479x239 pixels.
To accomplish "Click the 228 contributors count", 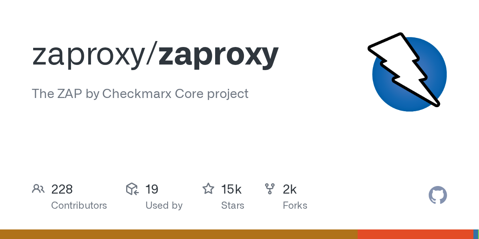I will [62, 189].
